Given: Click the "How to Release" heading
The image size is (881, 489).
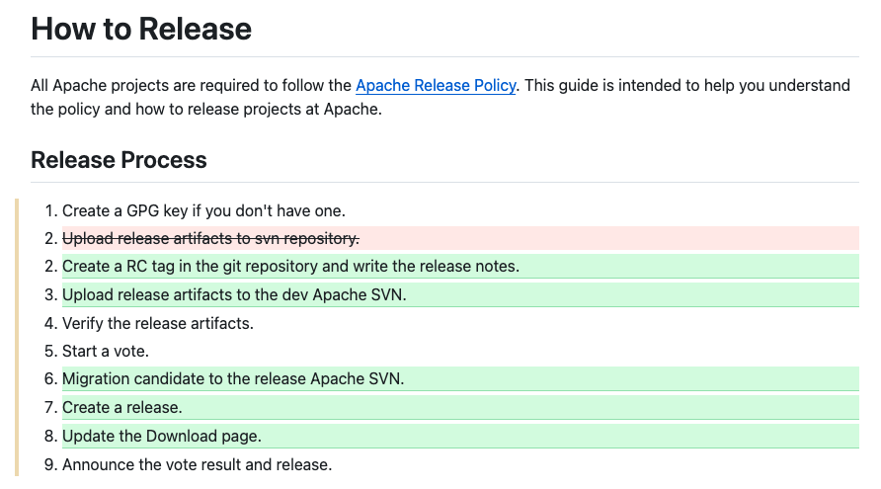Looking at the screenshot, I should [x=141, y=29].
